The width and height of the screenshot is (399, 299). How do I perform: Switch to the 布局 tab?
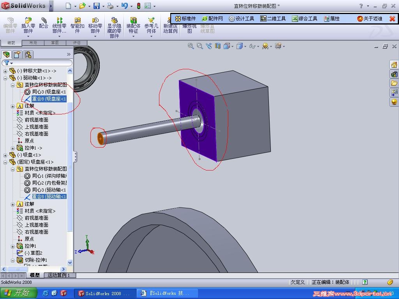click(x=33, y=43)
